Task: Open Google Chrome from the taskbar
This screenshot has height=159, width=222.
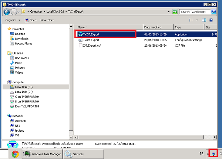Action: tap(15, 154)
